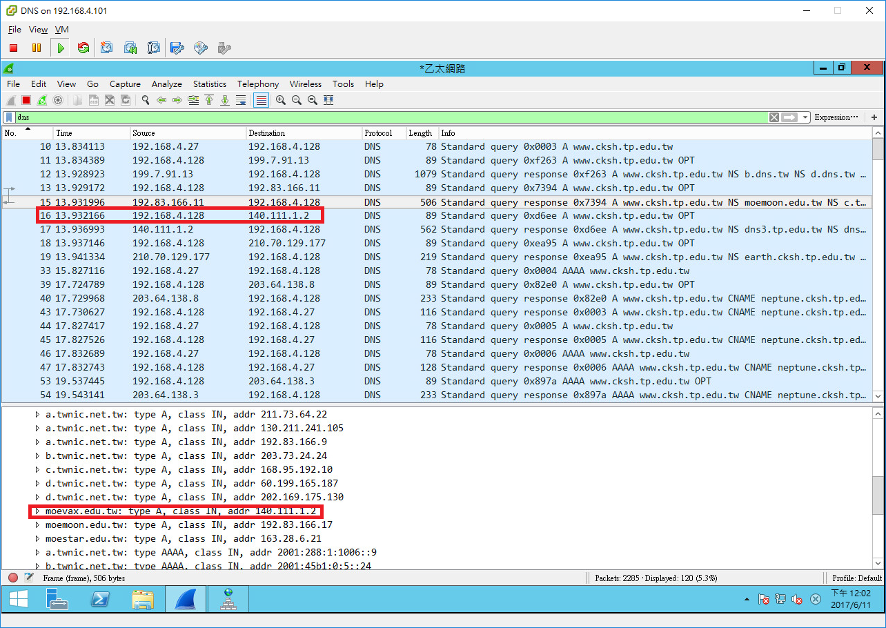Suspend the VM using the pause icon

coord(37,48)
